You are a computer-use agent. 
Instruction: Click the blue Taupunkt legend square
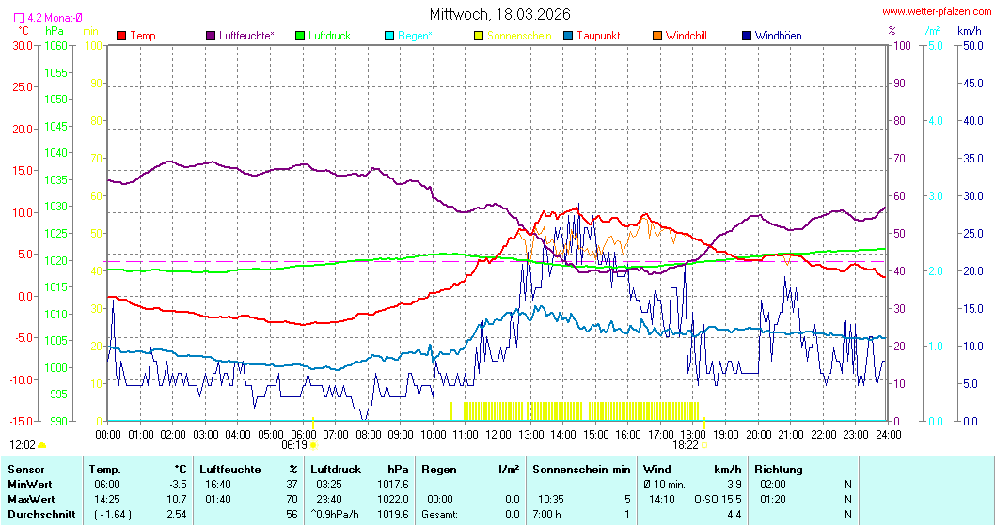[568, 36]
